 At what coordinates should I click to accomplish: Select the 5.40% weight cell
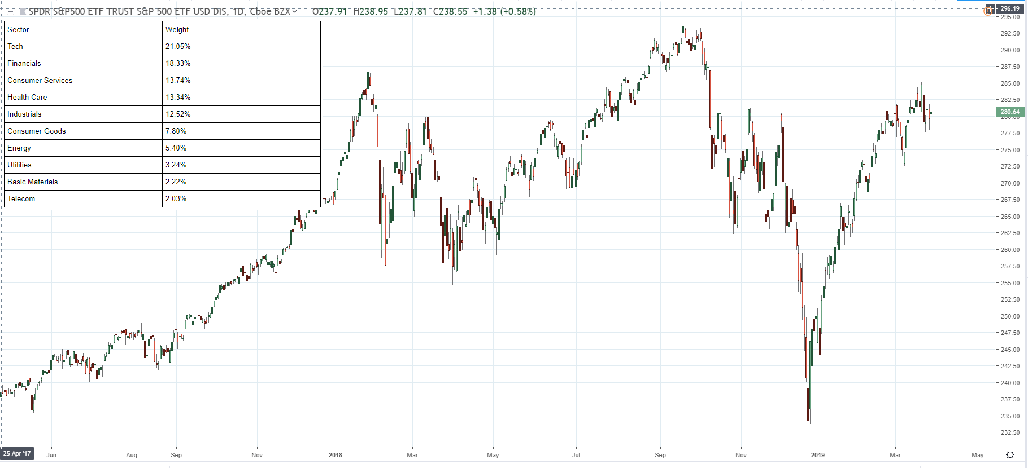(241, 148)
